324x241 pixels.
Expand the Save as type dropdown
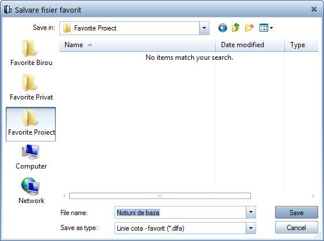pos(251,228)
